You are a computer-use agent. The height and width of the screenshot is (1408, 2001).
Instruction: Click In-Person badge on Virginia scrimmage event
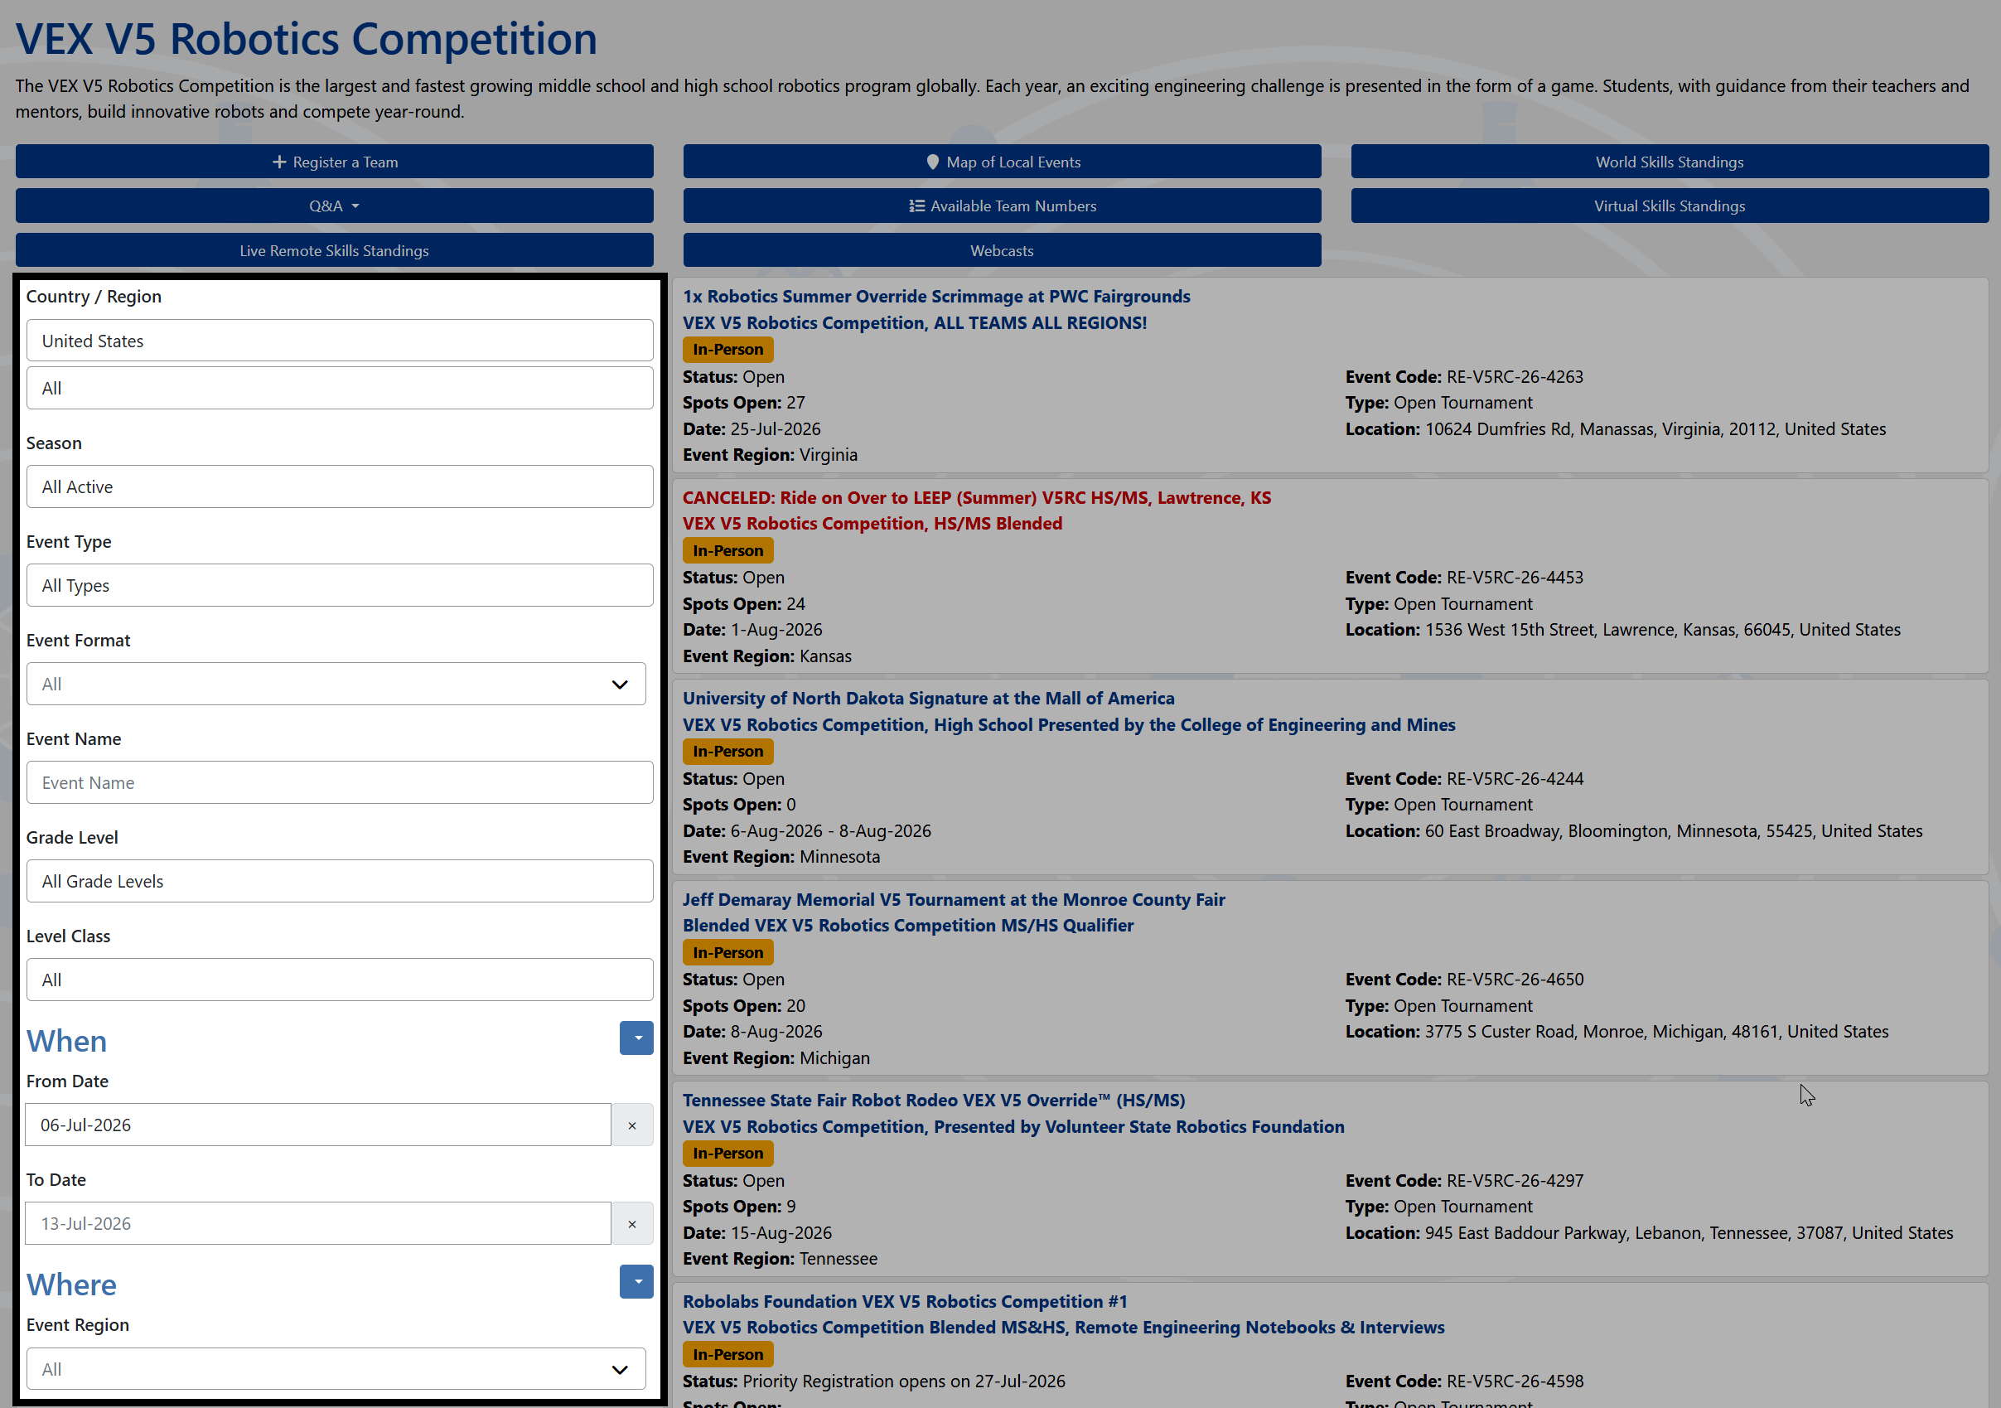[x=727, y=350]
